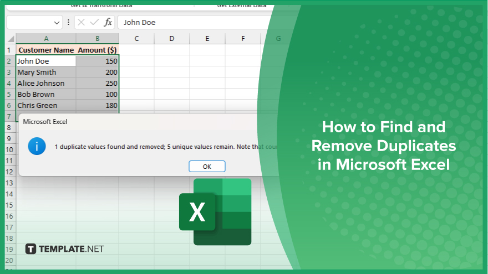Select cell 'Alice Johnson'

46,83
